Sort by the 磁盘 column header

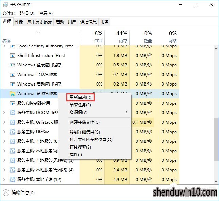point(142,37)
